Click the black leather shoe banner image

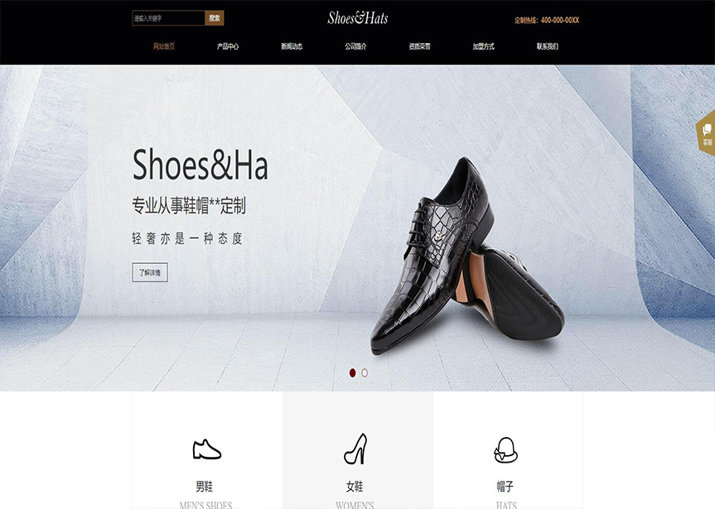[467, 256]
